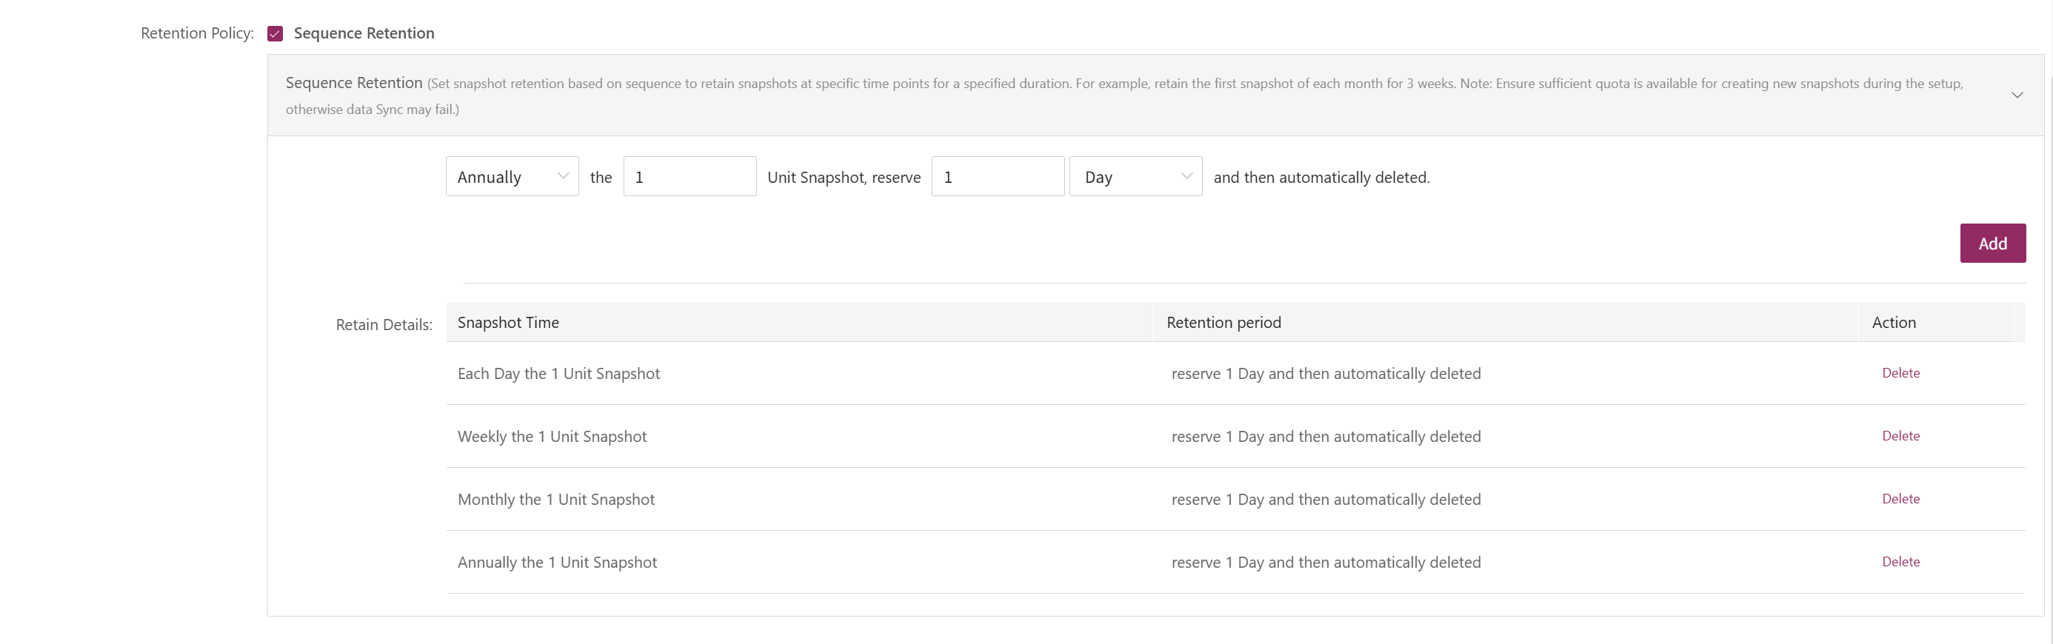This screenshot has width=2053, height=644.
Task: Select the Monthly the 1 Unit Snapshot row
Action: tap(1235, 500)
